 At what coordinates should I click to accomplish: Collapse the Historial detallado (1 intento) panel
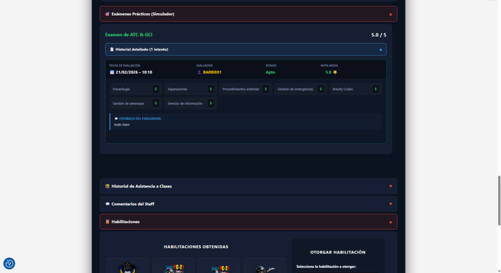click(x=381, y=49)
